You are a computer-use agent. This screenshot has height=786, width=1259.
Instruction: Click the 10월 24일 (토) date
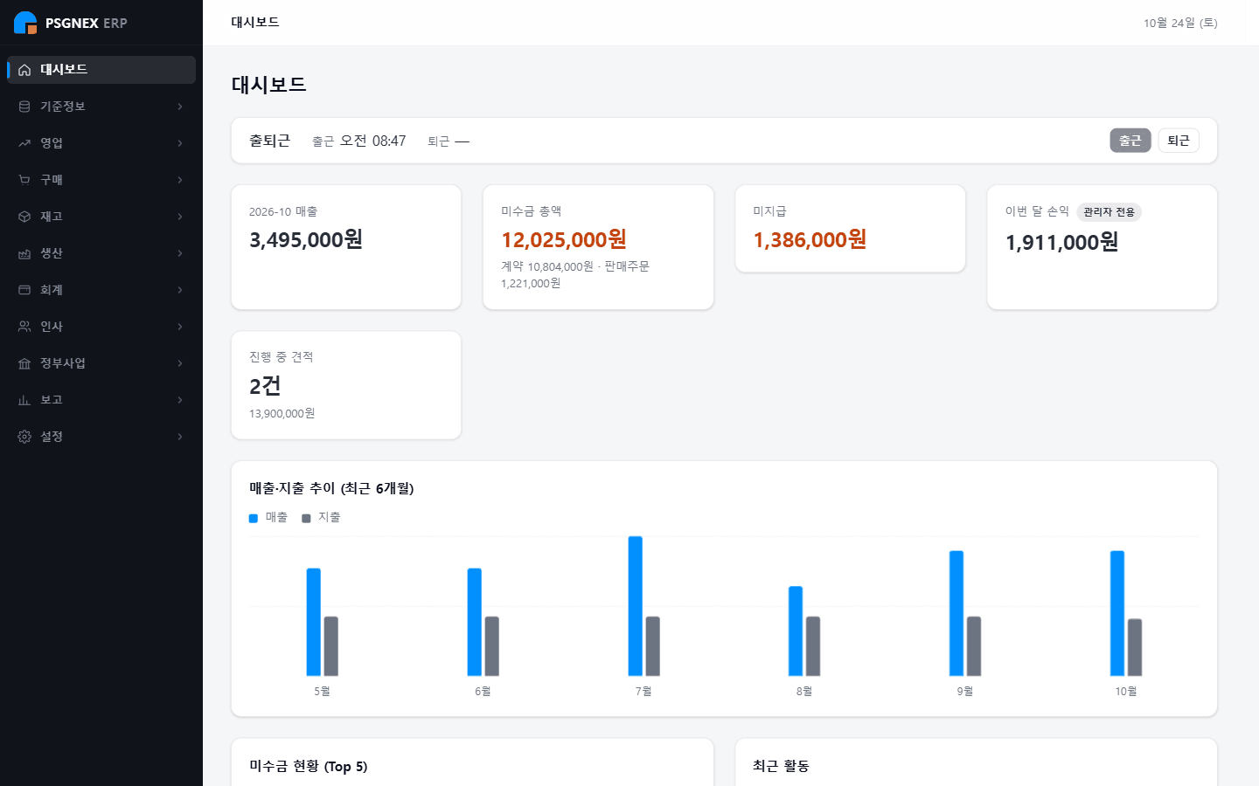coord(1180,23)
